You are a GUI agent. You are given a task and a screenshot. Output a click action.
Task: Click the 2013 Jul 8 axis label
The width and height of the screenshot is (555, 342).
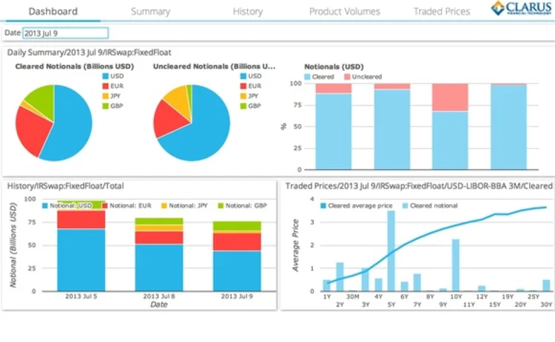159,296
